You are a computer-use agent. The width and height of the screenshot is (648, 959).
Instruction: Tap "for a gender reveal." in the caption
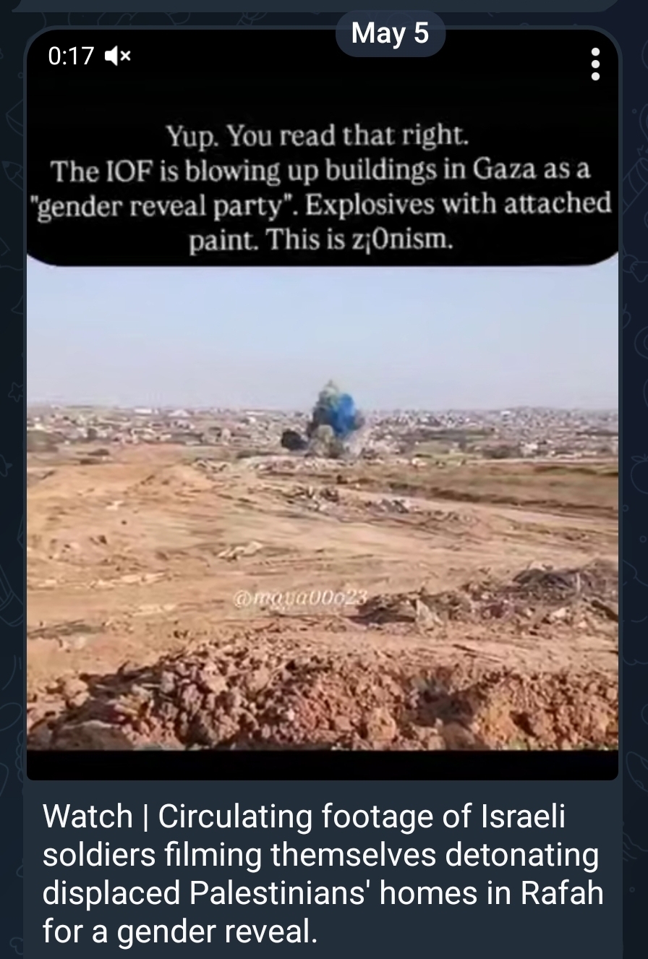click(180, 932)
